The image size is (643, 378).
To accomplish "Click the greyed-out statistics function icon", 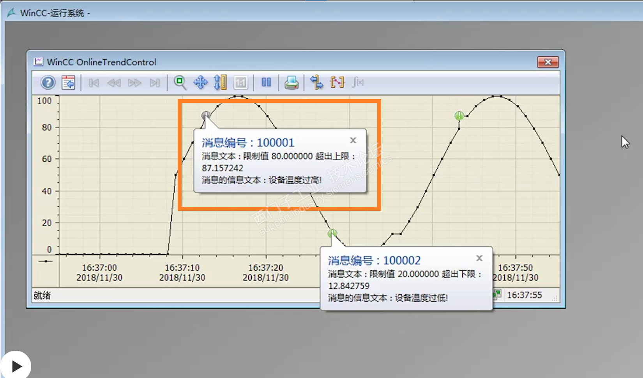I will [x=358, y=82].
